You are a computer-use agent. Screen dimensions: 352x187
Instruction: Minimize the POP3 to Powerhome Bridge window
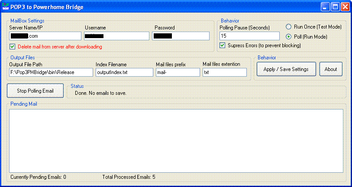pos(324,7)
